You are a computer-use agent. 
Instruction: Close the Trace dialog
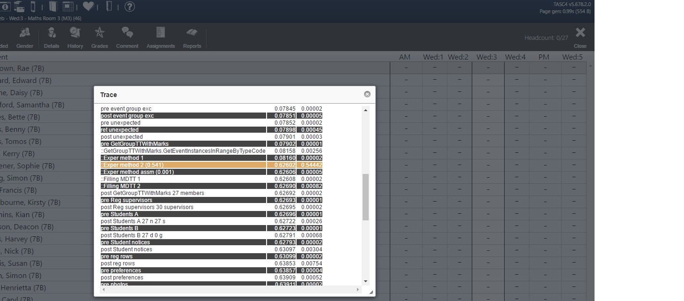(367, 94)
